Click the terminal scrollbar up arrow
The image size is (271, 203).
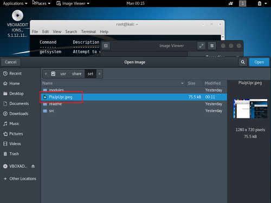click(x=223, y=37)
